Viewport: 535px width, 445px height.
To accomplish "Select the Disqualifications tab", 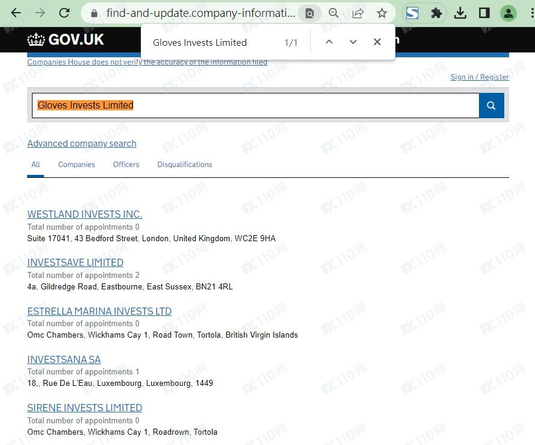I will pos(184,165).
